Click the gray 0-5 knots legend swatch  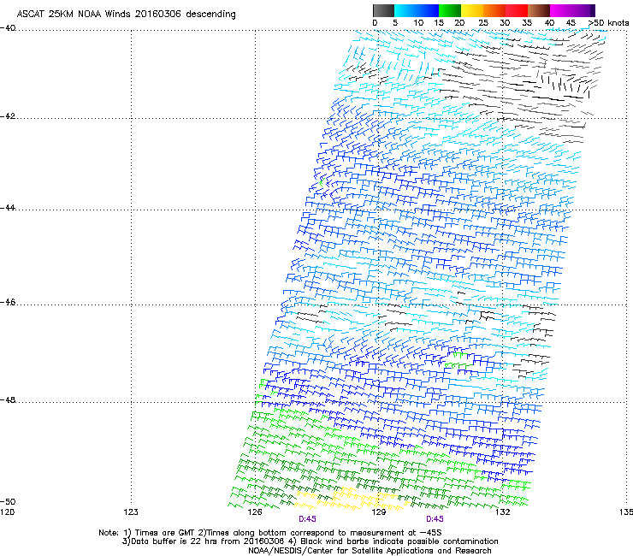383,10
